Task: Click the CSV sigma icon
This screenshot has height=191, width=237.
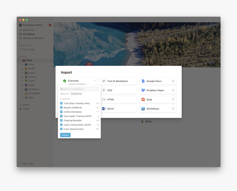Action: click(104, 90)
